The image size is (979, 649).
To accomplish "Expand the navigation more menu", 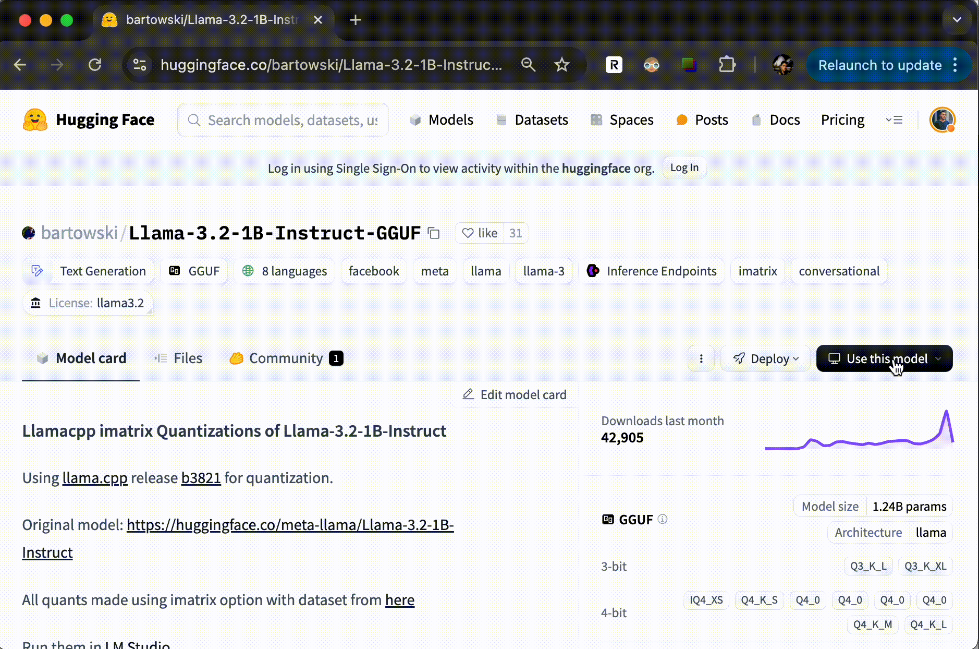I will 894,120.
